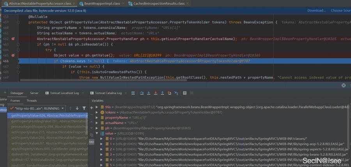Select frame doBind:744 DataBinder
This screenshot has height=167, width=351.
click(48, 154)
